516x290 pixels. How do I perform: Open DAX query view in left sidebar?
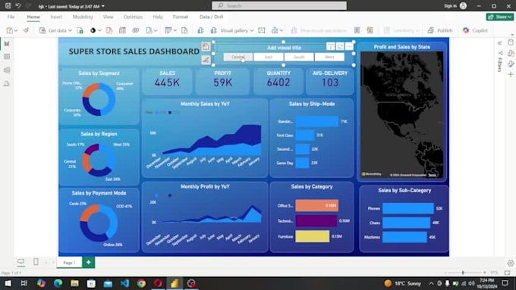[7, 84]
